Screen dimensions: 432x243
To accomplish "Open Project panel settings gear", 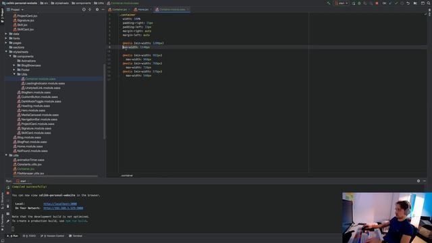I will click(97, 9).
